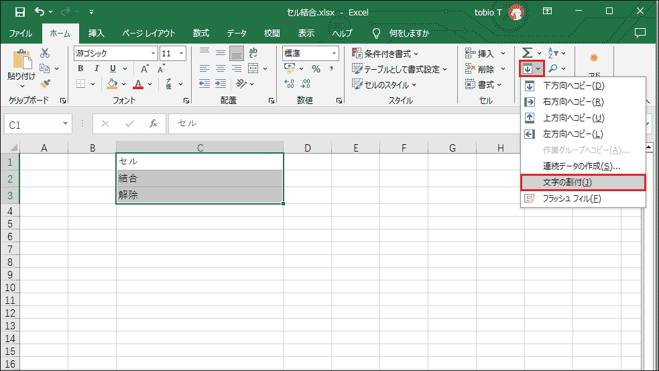Click the decrease indent icon
This screenshot has height=371, width=659.
tap(204, 84)
